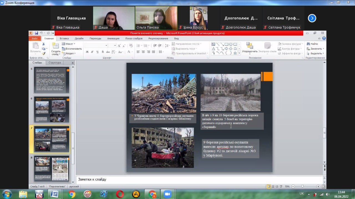Click the Save icon in quick access toolbar
Viewport: 355px width, 199px height.
[36, 33]
